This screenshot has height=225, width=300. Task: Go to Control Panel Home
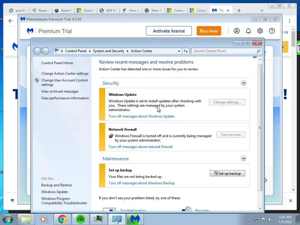pos(57,63)
